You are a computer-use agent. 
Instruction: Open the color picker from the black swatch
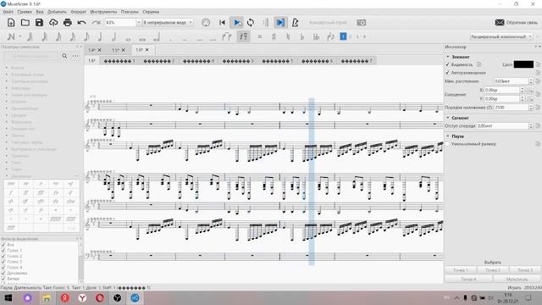pos(523,64)
